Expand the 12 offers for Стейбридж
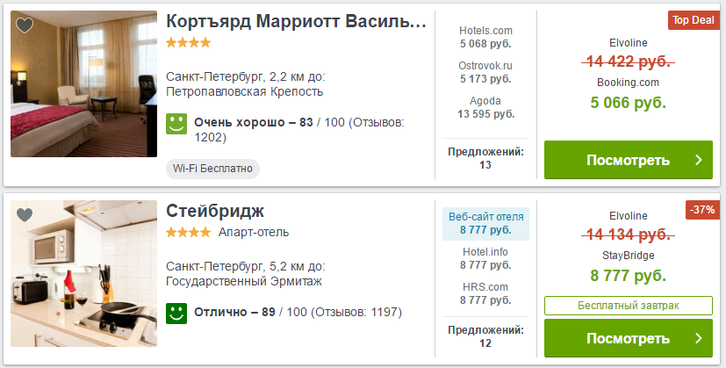Screen dimensions: 726x368 485,336
